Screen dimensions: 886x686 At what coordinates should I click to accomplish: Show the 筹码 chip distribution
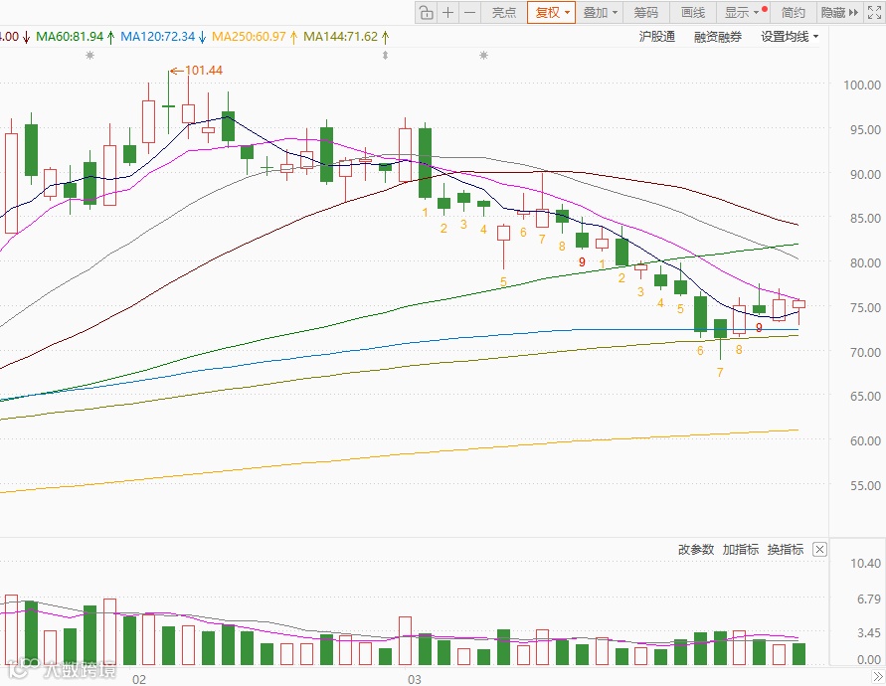[x=645, y=13]
